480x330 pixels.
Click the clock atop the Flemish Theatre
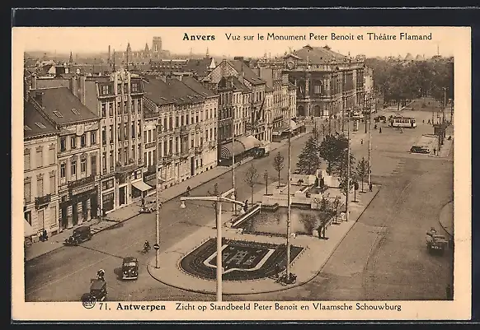(x=290, y=64)
